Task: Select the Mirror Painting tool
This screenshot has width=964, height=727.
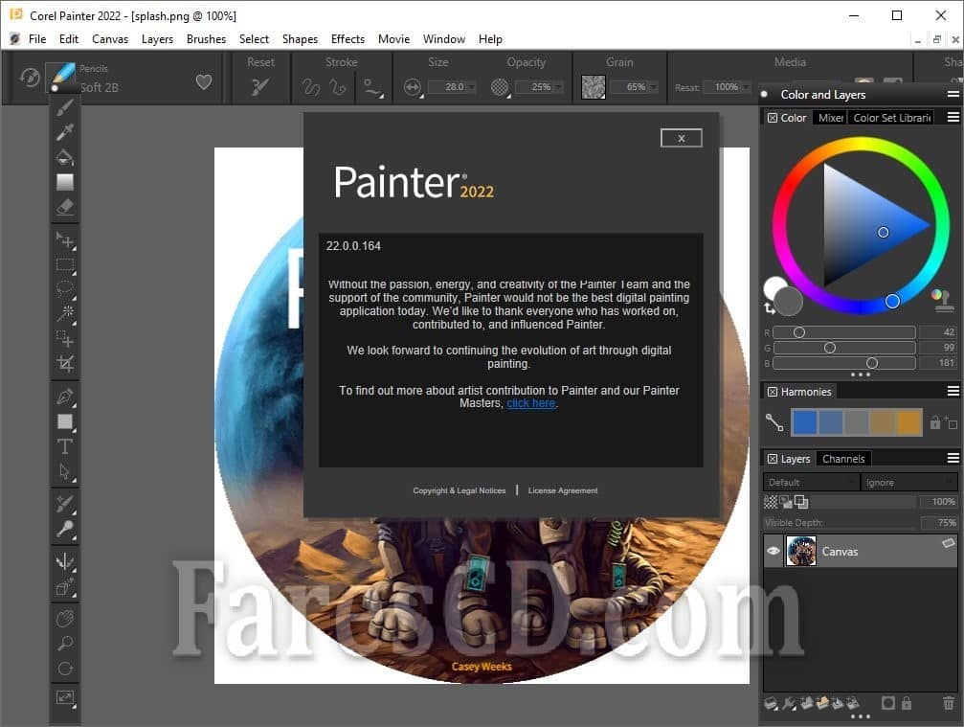Action: [x=64, y=561]
